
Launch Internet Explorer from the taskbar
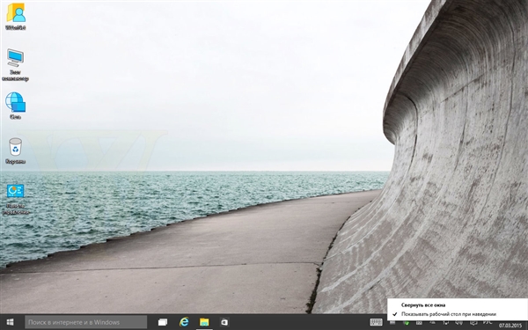pyautogui.click(x=184, y=322)
